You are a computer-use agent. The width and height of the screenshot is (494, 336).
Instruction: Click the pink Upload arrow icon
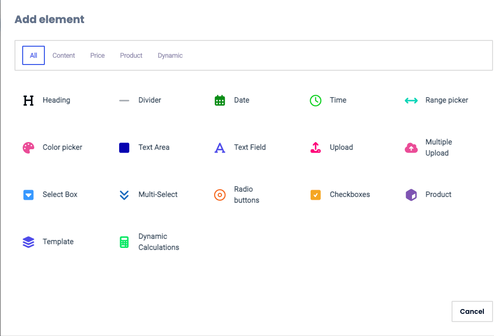click(316, 147)
